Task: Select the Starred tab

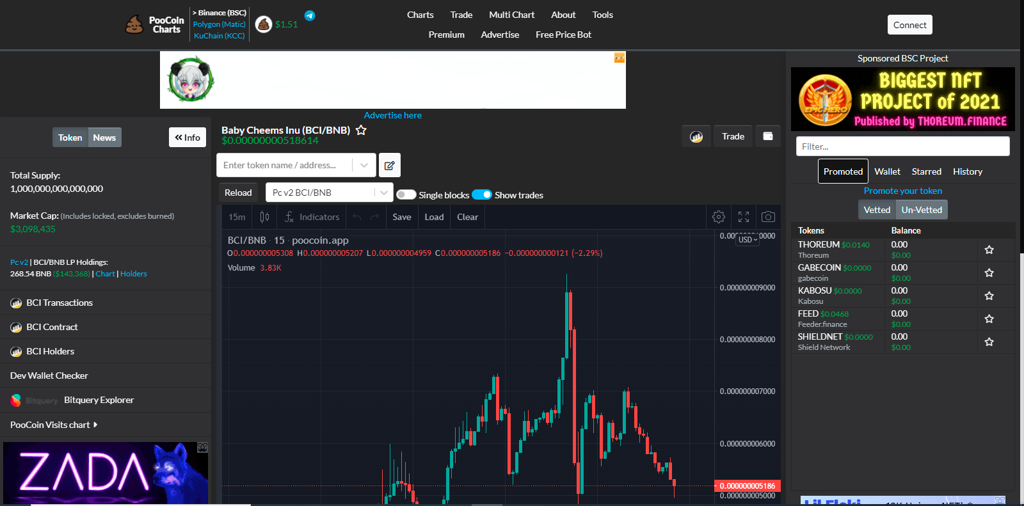Action: 927,171
